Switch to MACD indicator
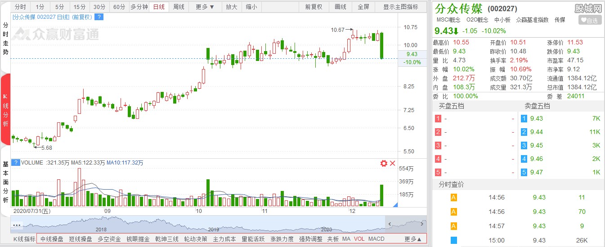The image size is (605, 247). [x=376, y=239]
